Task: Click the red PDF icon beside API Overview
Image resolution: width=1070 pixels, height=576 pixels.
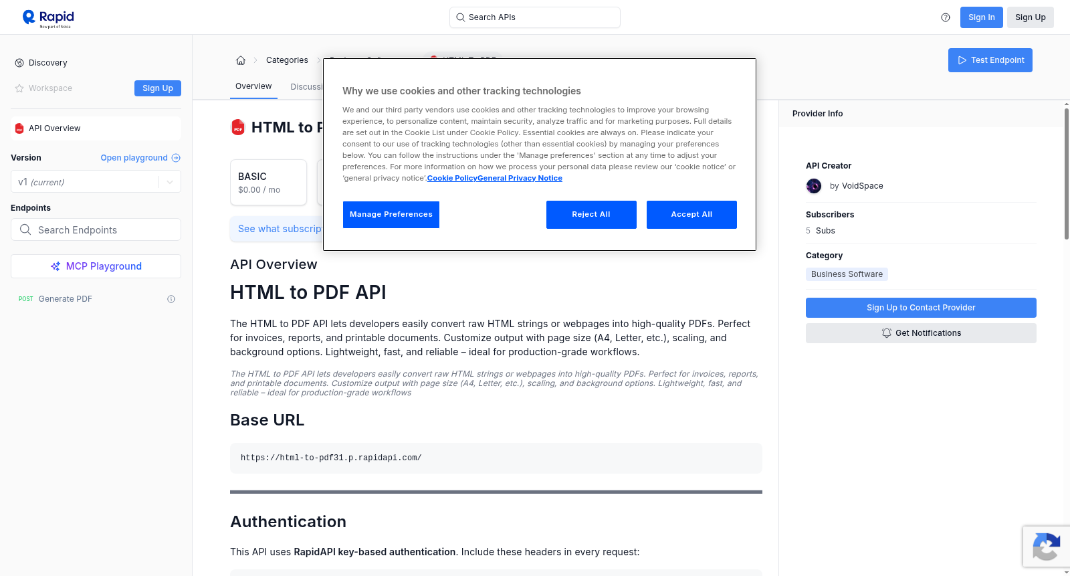Action: (19, 128)
